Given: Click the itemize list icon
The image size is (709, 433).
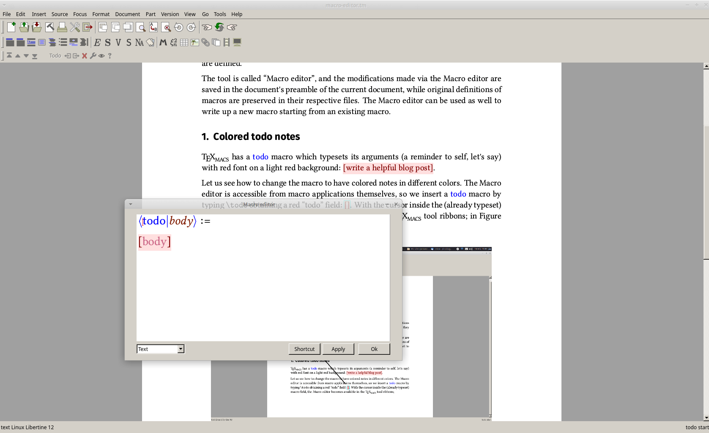Looking at the screenshot, I should coord(63,42).
